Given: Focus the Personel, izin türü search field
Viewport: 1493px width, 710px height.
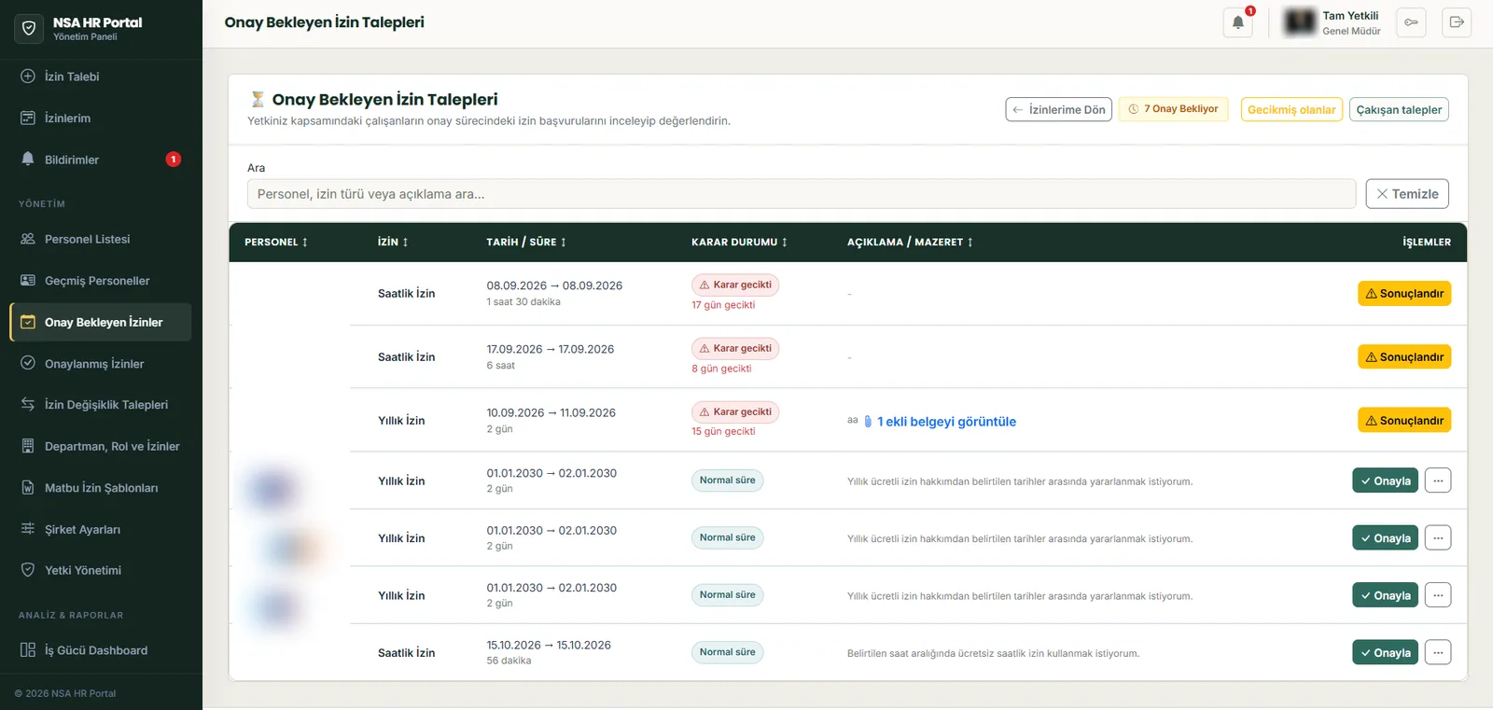Looking at the screenshot, I should coord(802,194).
